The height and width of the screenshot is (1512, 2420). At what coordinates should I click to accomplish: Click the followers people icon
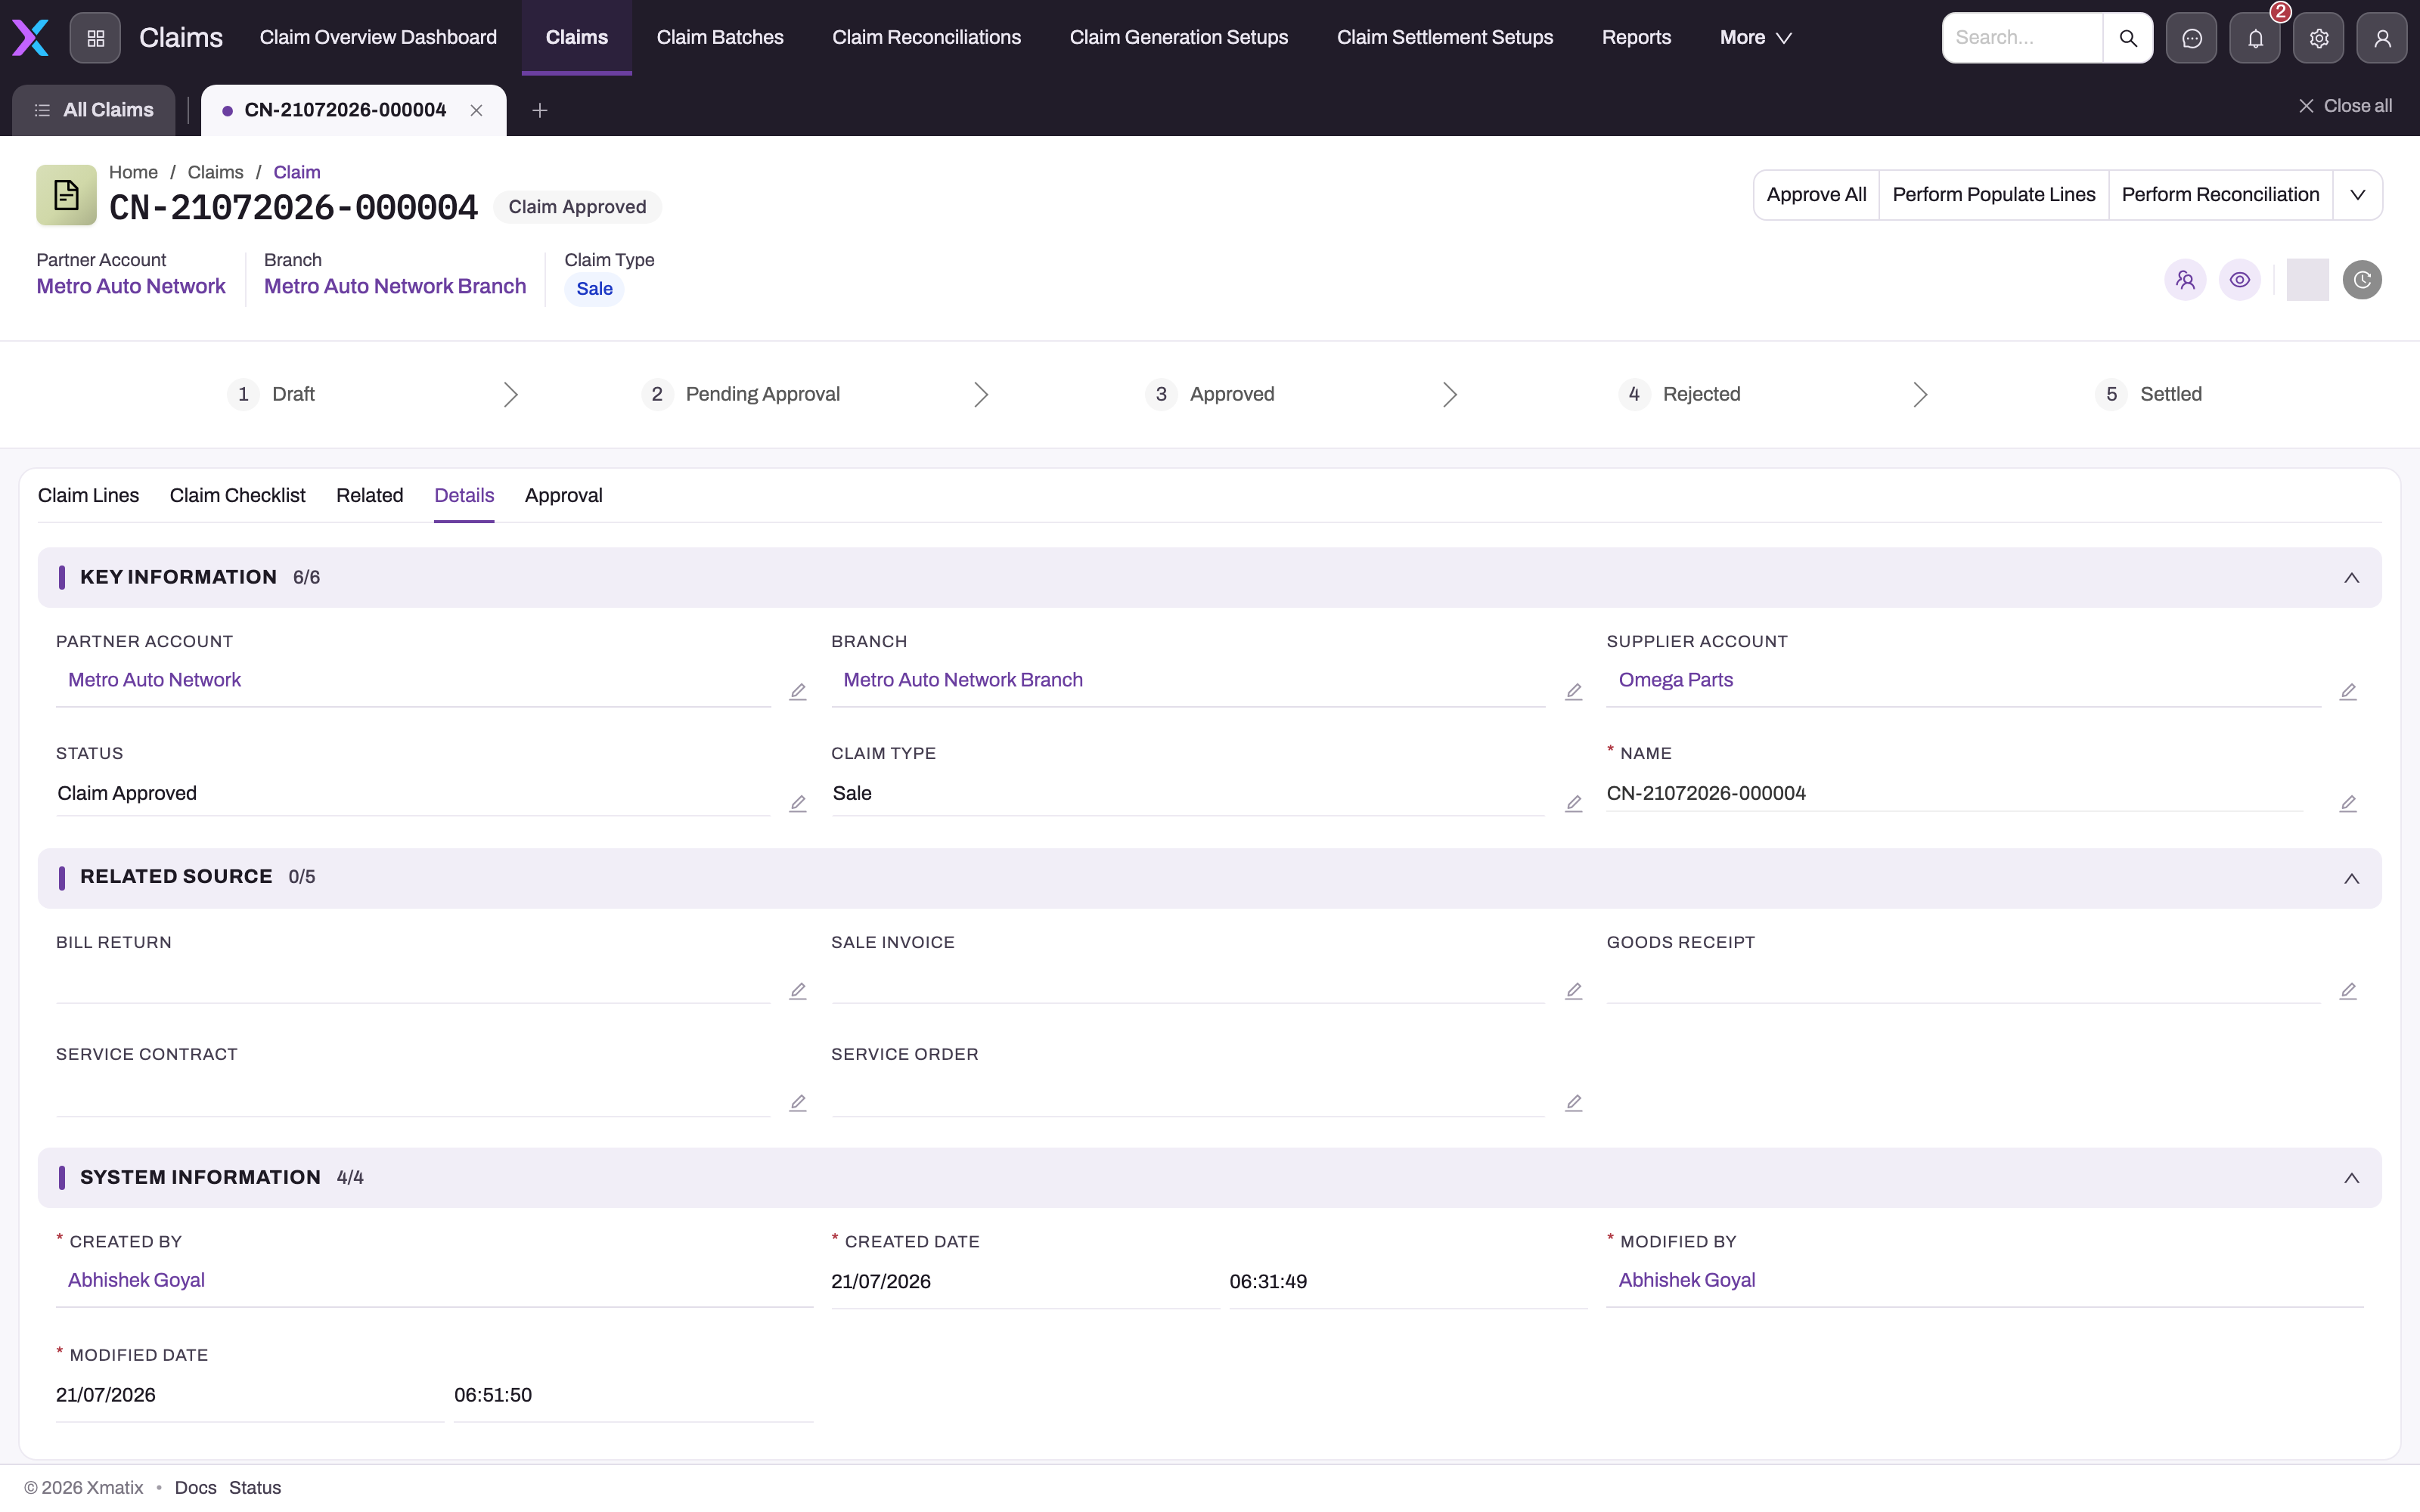click(x=2185, y=280)
